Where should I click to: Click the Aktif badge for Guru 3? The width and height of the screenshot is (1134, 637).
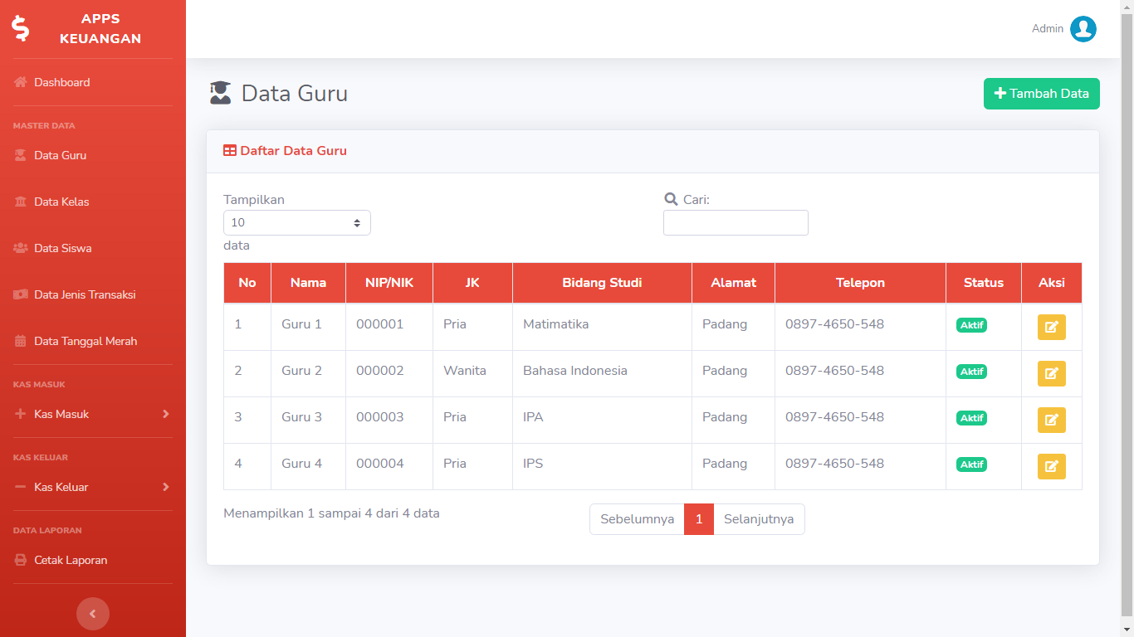(x=971, y=418)
